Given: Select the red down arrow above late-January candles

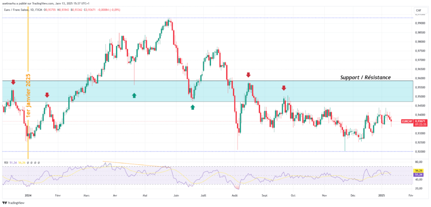Looking at the screenshot, I should tap(47, 95).
